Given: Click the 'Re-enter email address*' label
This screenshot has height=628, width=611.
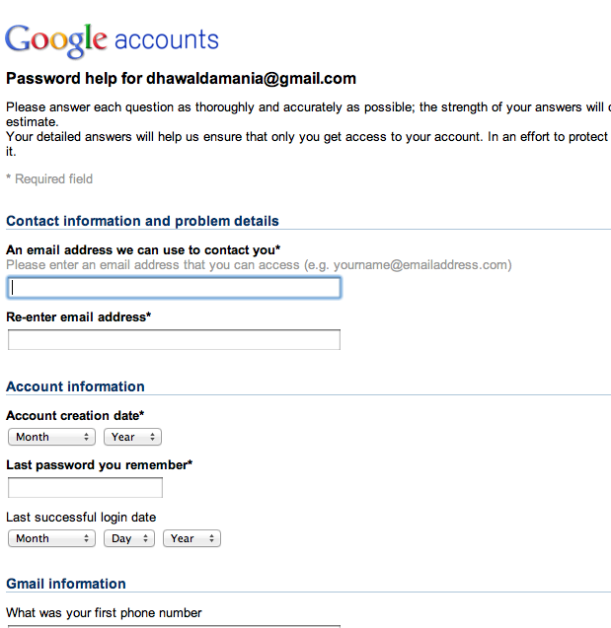Looking at the screenshot, I should coord(79,317).
